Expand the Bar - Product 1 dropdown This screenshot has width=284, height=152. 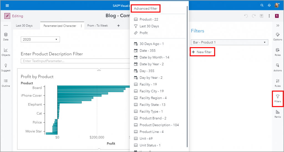(x=229, y=42)
